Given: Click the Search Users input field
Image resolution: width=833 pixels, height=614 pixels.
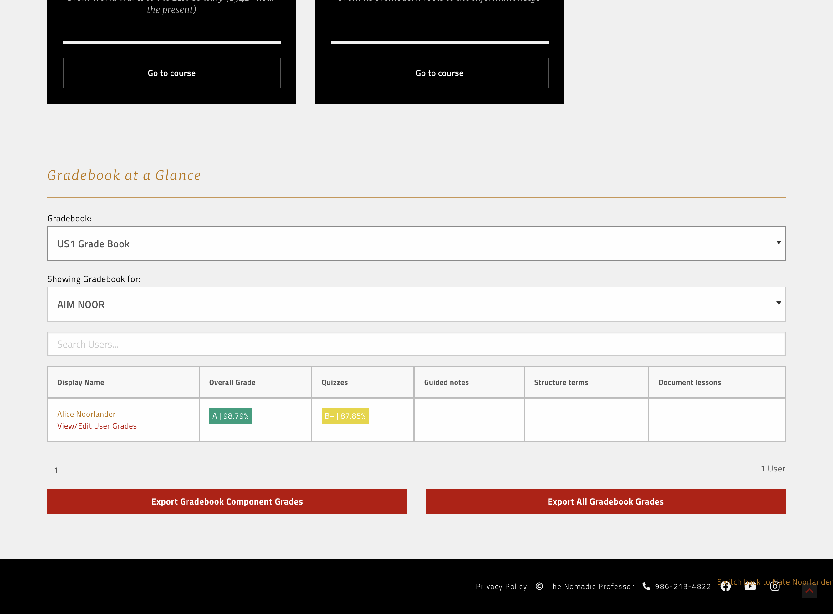Looking at the screenshot, I should pos(416,344).
